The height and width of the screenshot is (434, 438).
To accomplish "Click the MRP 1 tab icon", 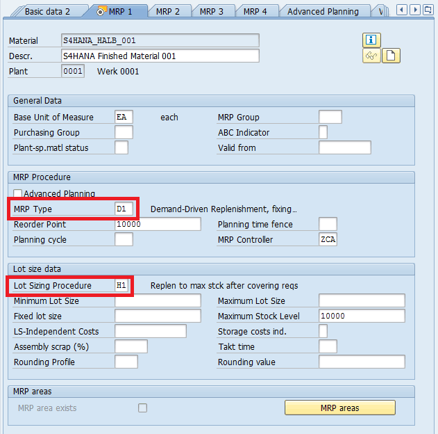I will tap(101, 11).
